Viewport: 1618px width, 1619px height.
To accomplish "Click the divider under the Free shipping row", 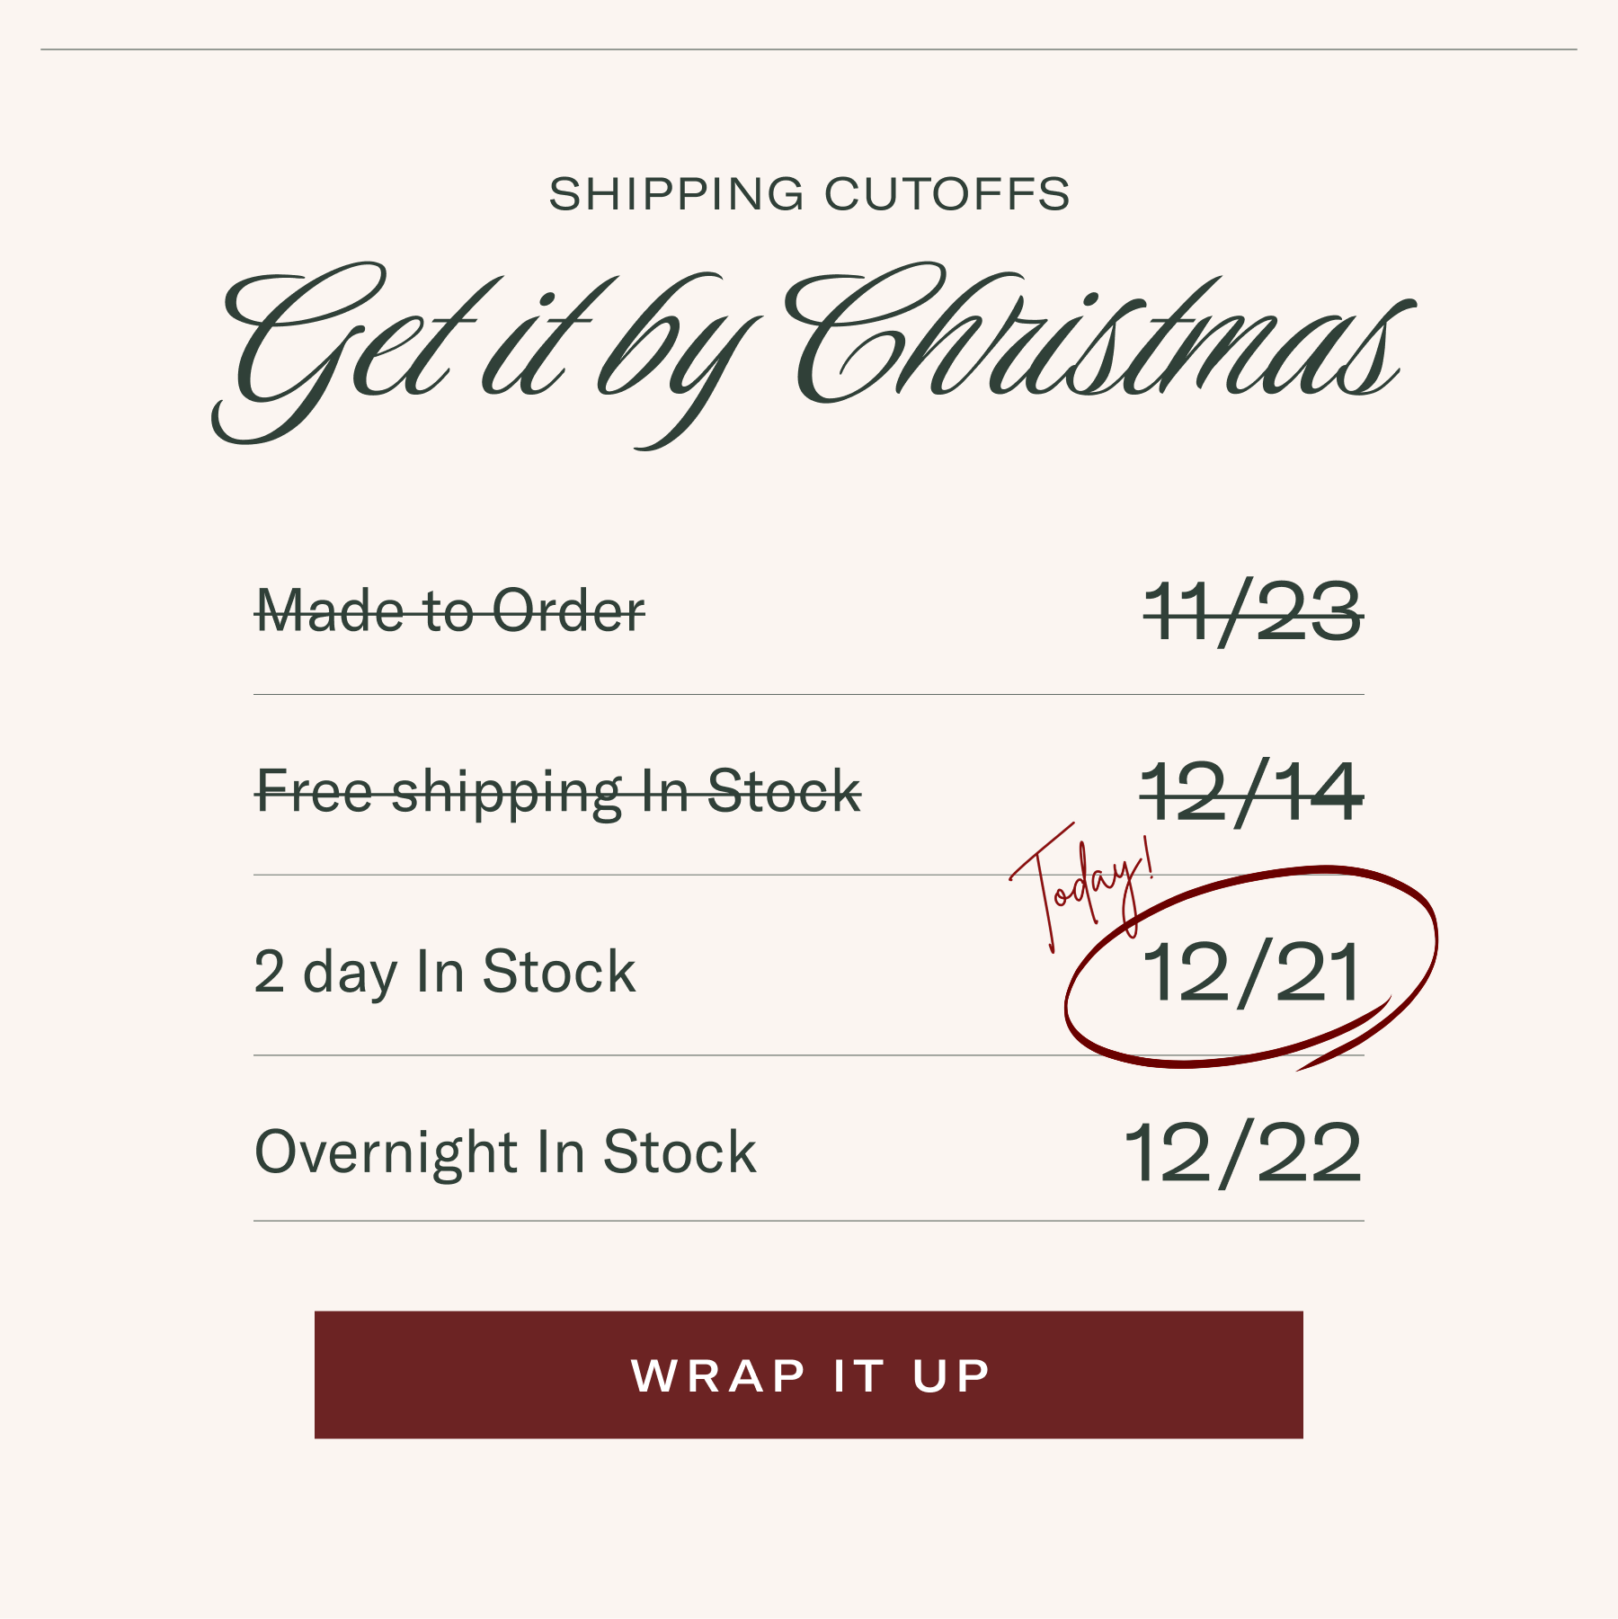I will click(629, 875).
